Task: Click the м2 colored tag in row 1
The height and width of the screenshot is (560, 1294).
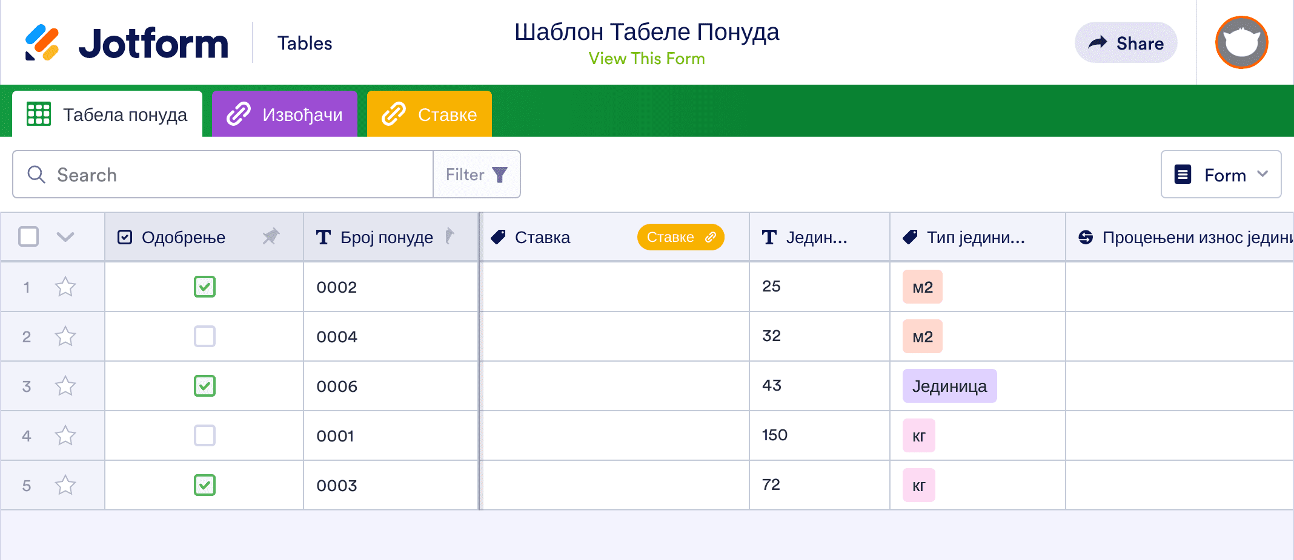Action: tap(921, 287)
